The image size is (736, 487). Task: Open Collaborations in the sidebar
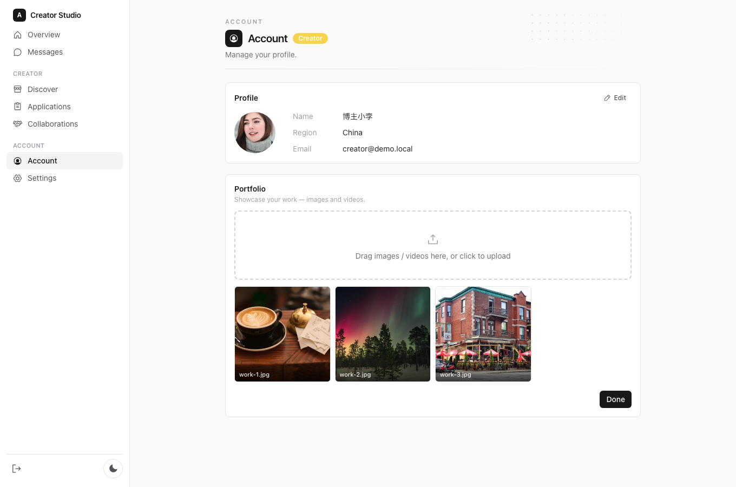pyautogui.click(x=64, y=124)
